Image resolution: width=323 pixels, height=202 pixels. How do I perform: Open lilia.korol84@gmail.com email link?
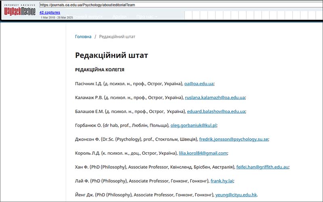tap(203, 154)
